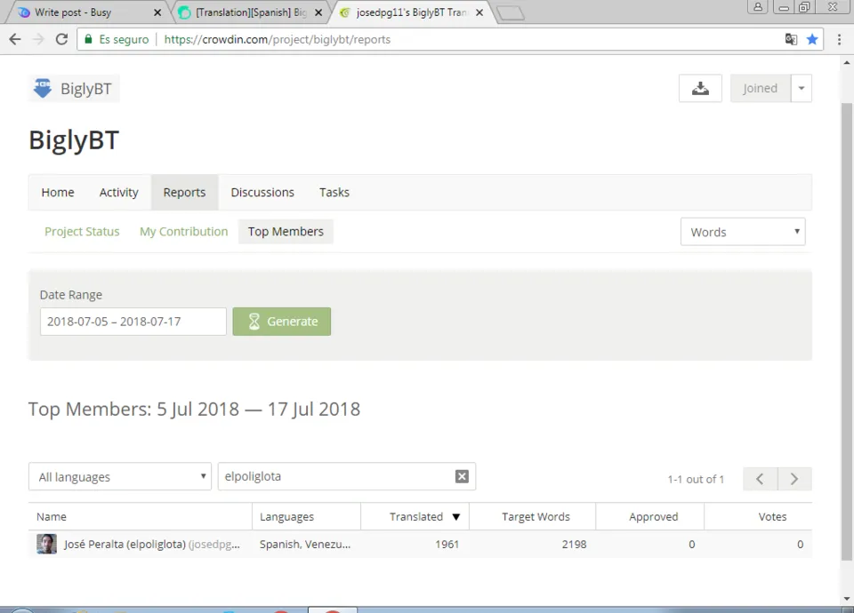Go to next results page arrow
Image resolution: width=854 pixels, height=613 pixels.
pyautogui.click(x=794, y=479)
